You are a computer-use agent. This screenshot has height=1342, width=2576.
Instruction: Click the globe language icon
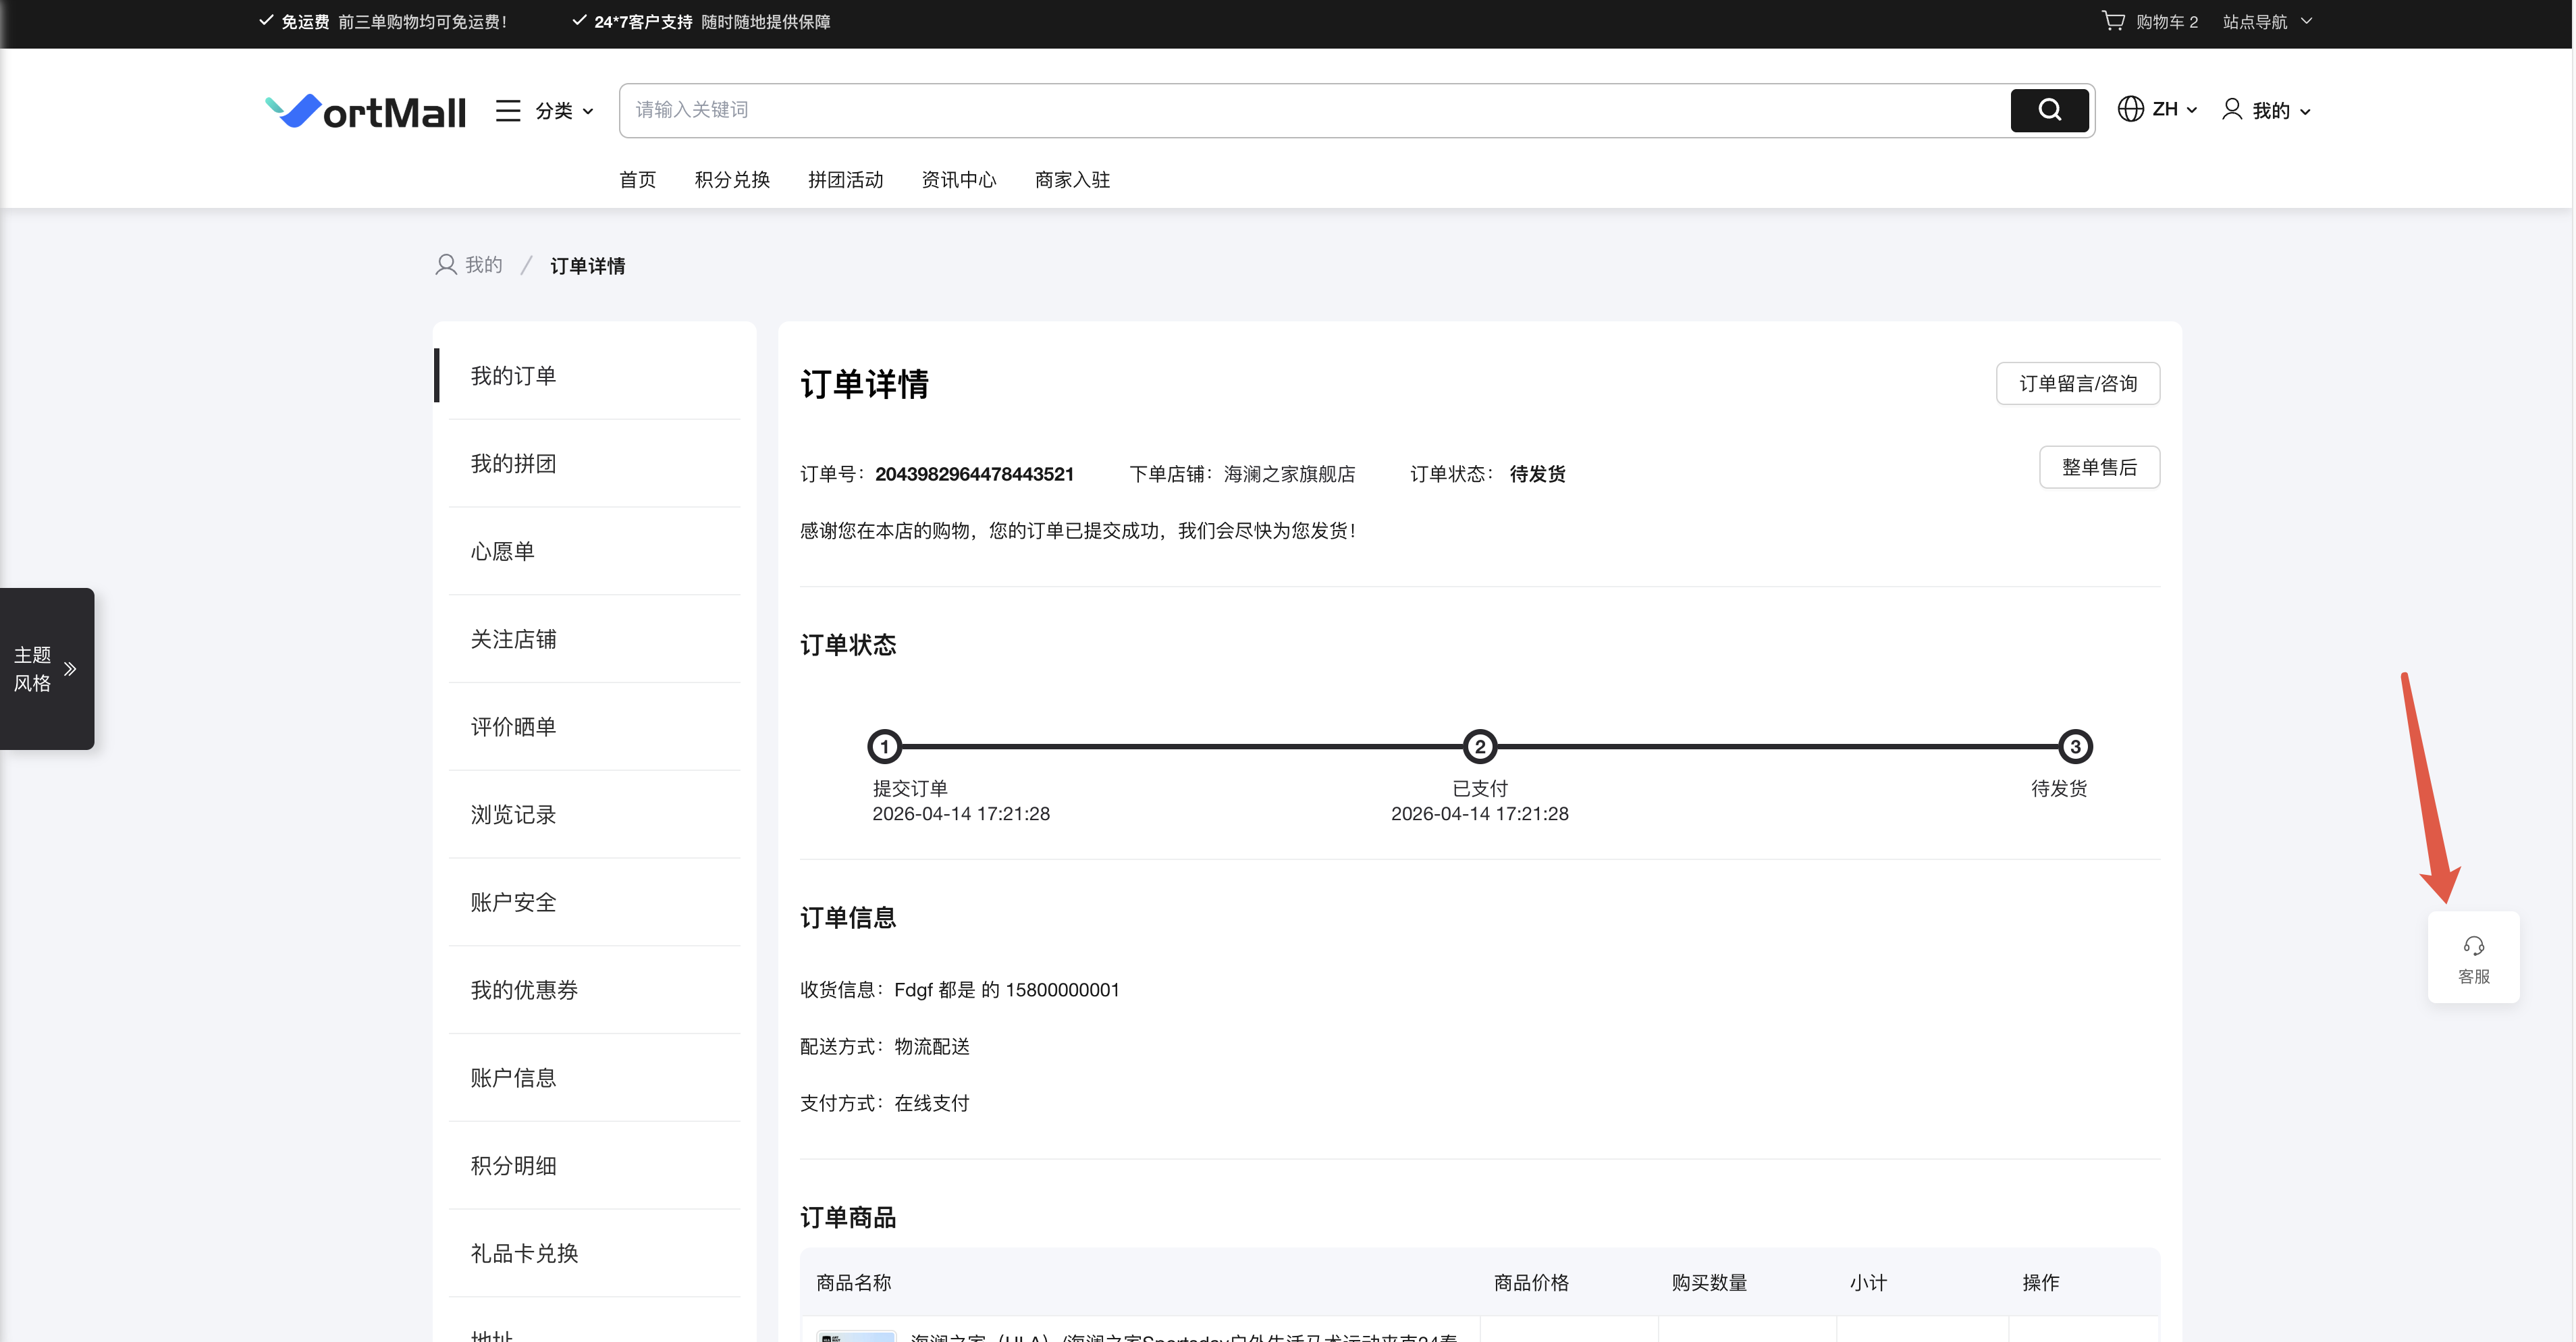2130,109
